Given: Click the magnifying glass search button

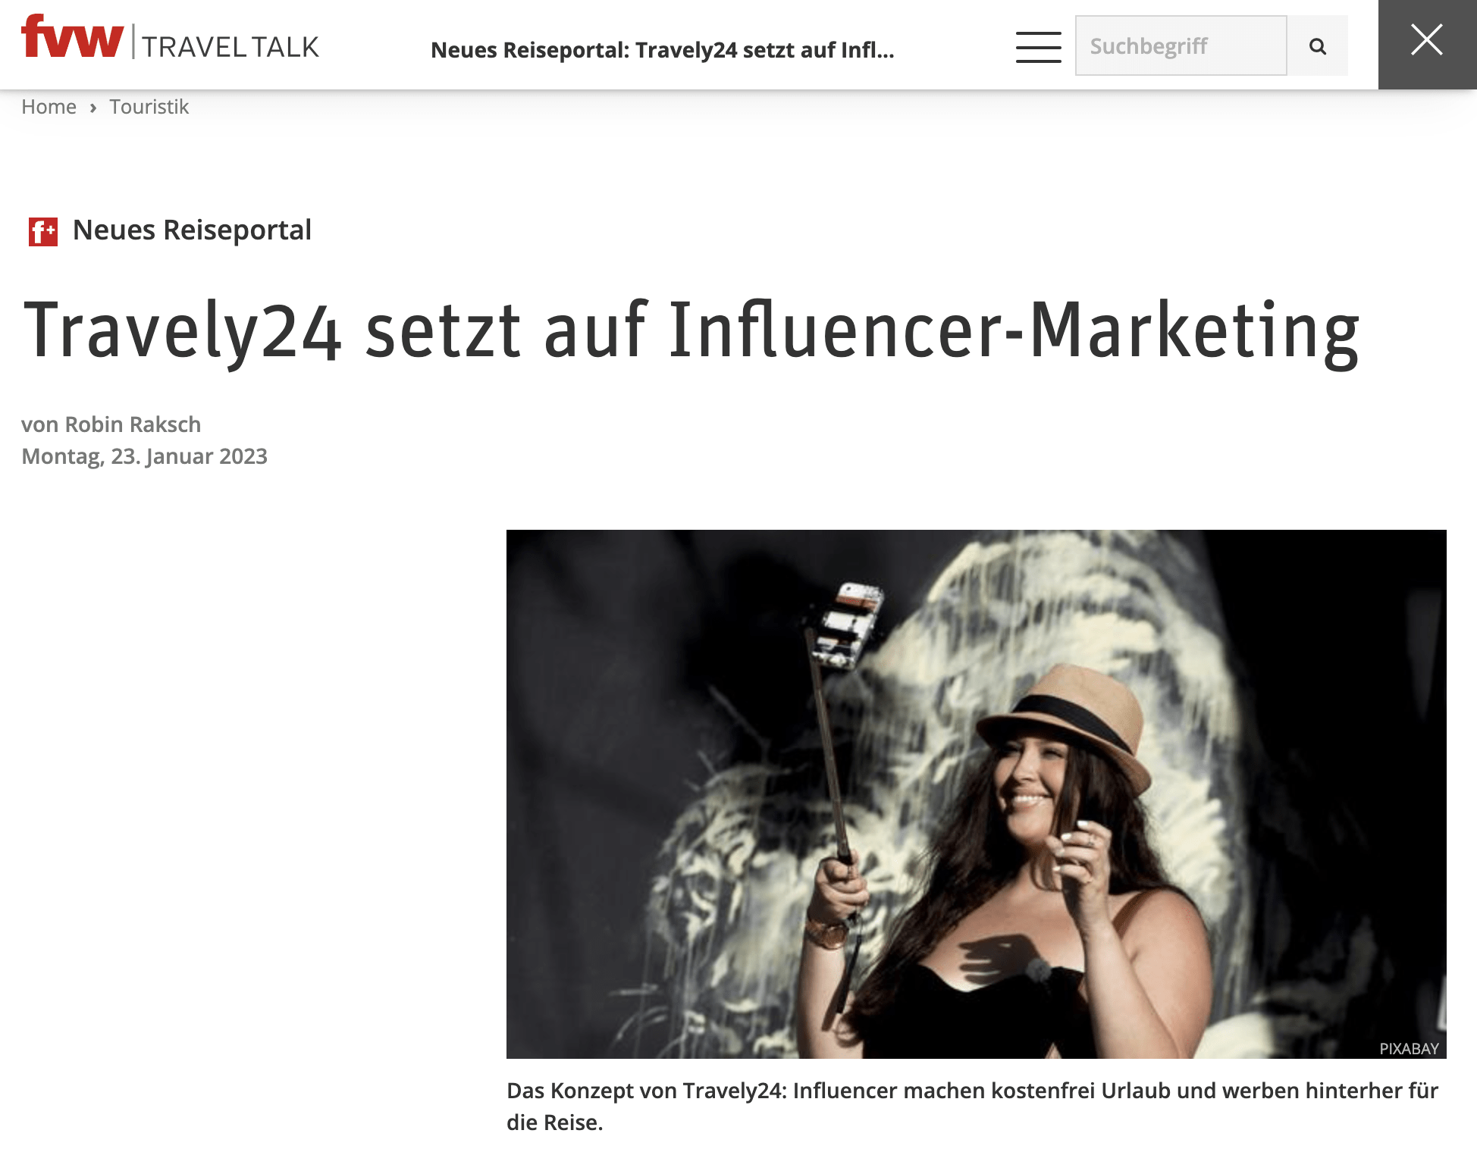Looking at the screenshot, I should tap(1318, 46).
